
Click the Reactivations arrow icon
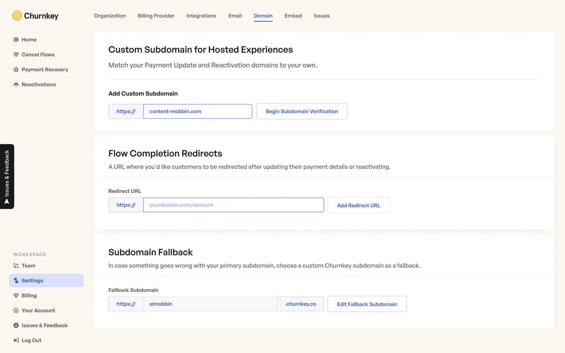pos(16,85)
